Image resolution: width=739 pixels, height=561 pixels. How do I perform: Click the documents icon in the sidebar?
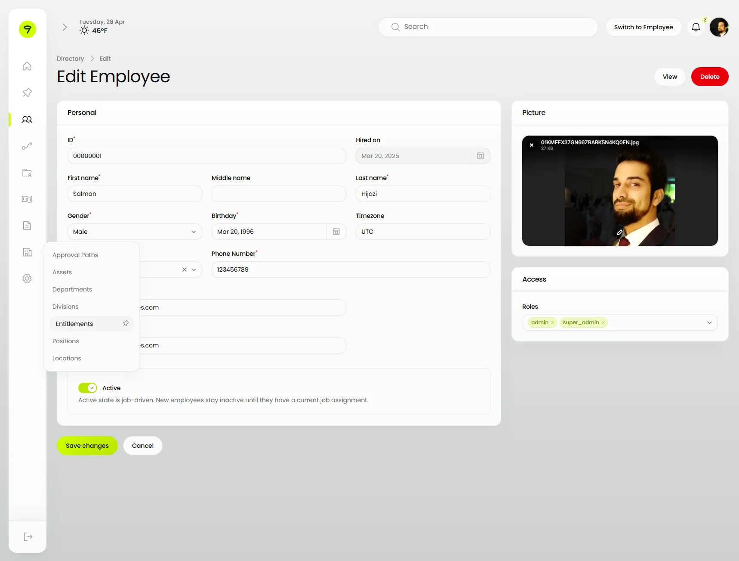(x=27, y=226)
